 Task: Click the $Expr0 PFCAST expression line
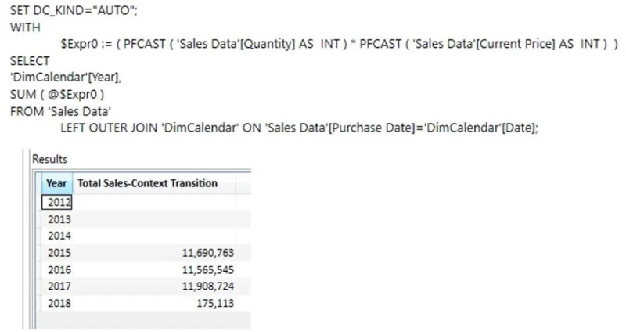(339, 44)
